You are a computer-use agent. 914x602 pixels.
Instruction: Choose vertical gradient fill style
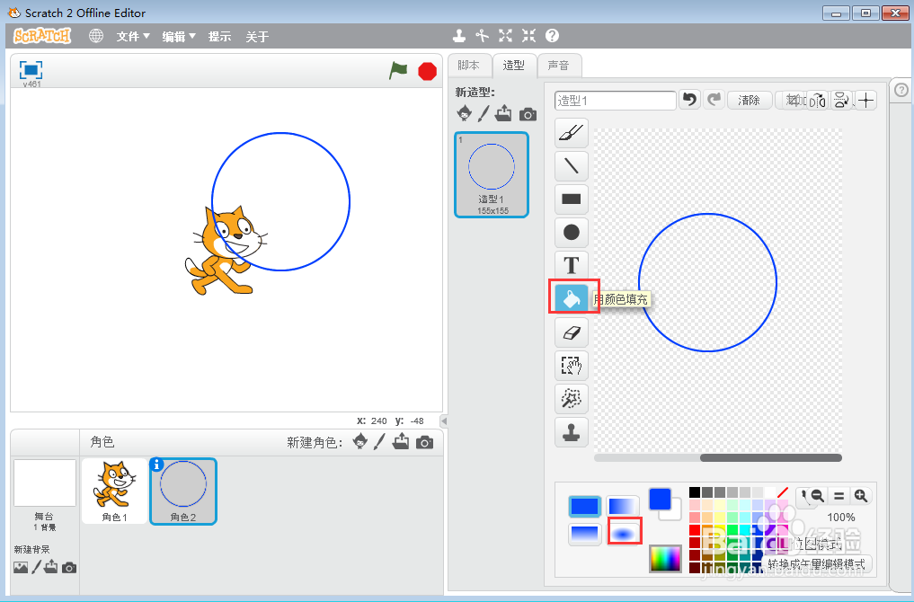coord(584,534)
